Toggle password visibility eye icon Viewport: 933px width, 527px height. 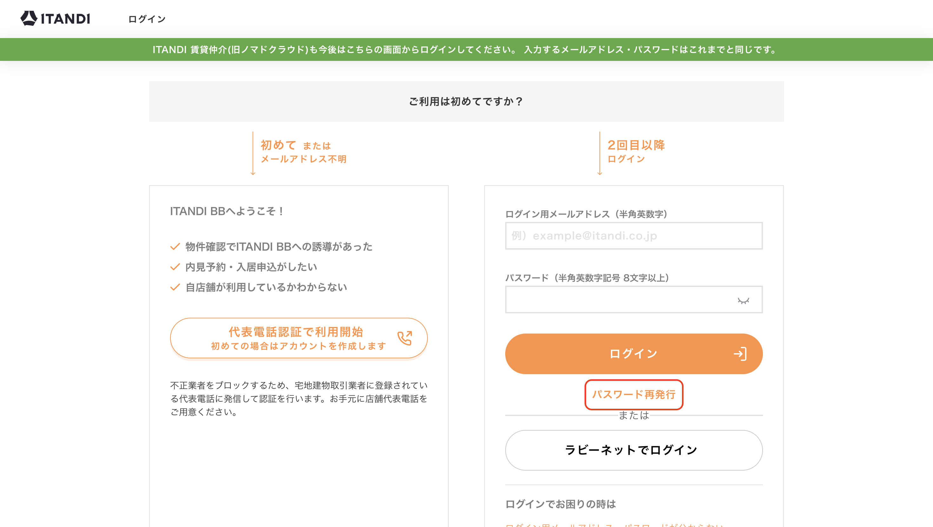[x=743, y=300]
